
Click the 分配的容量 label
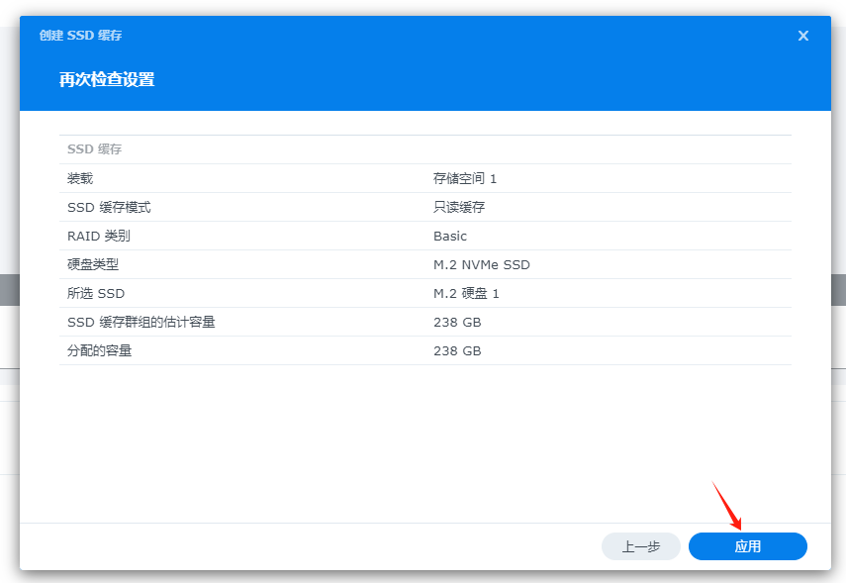tap(99, 350)
